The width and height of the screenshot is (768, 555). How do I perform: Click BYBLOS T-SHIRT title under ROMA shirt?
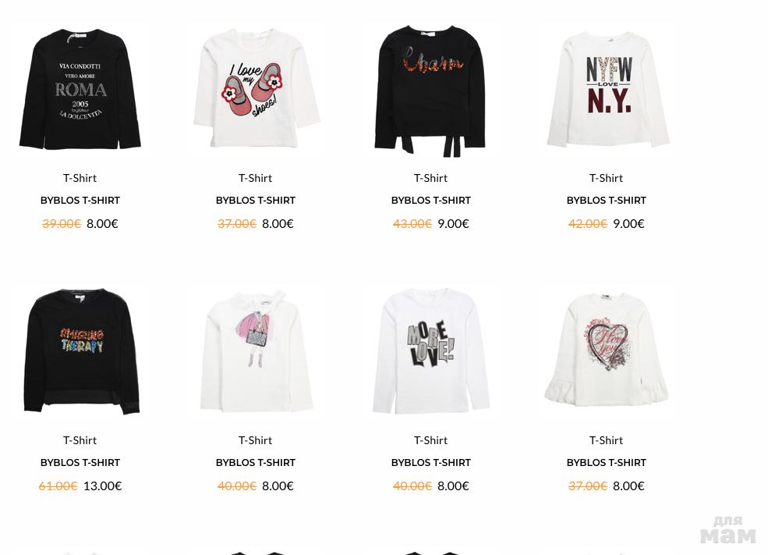[x=80, y=201]
